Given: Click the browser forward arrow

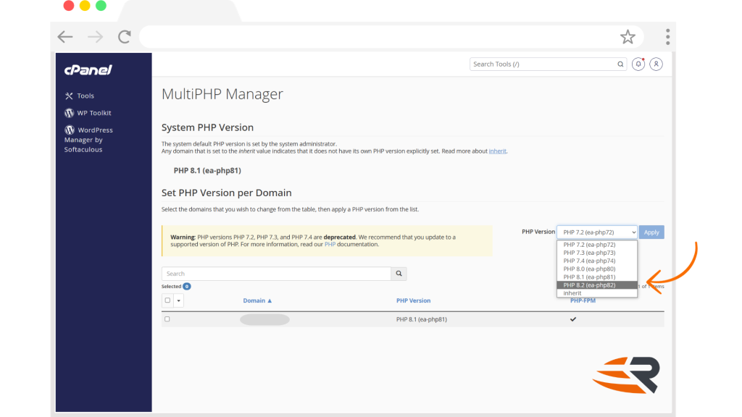Looking at the screenshot, I should [95, 37].
